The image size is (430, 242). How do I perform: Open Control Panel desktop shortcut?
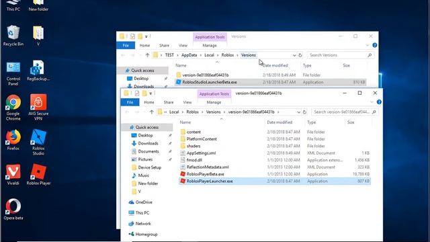point(13,73)
